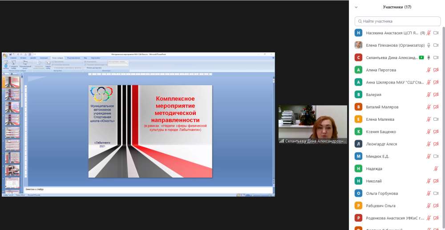Click the PowerPoint Office button
The height and width of the screenshot is (230, 445).
[5, 56]
